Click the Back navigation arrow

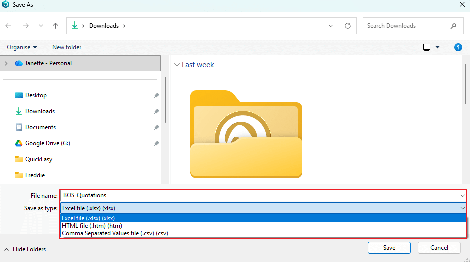(9, 26)
